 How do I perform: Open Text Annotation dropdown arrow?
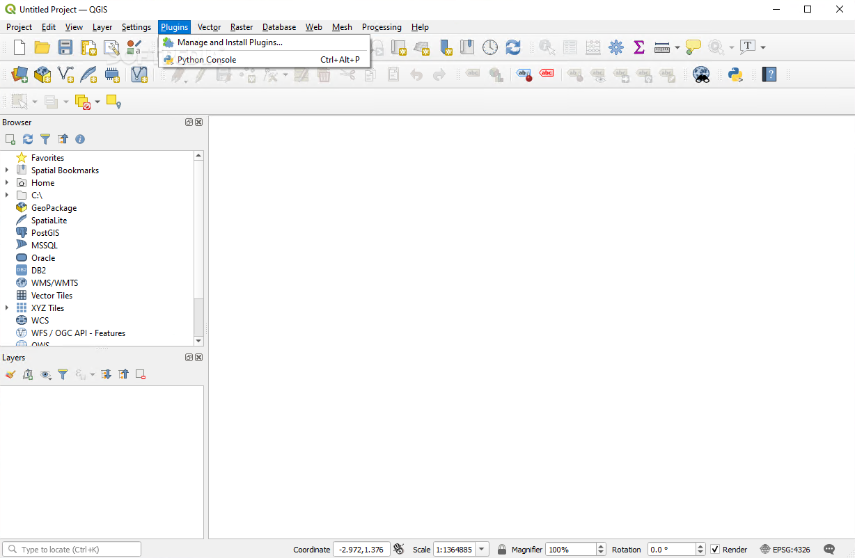tap(763, 47)
